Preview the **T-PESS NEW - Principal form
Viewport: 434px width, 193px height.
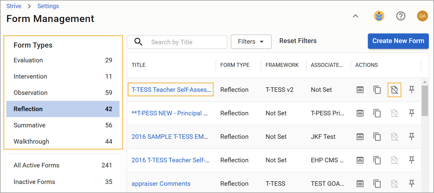point(360,113)
